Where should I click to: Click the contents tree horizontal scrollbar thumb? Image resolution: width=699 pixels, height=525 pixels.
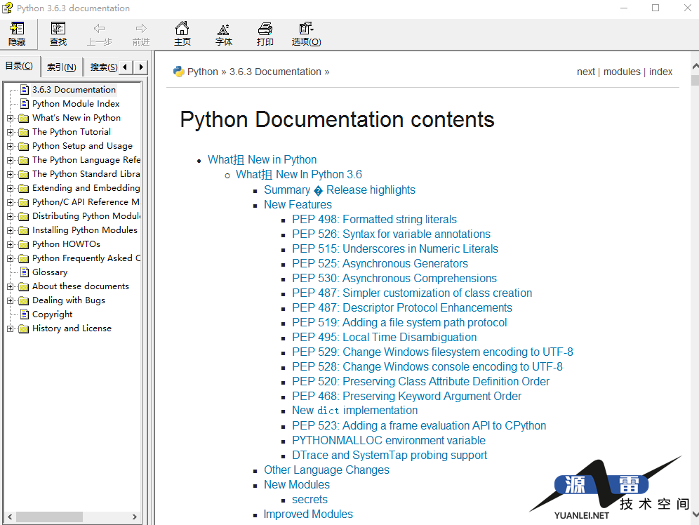[49, 517]
